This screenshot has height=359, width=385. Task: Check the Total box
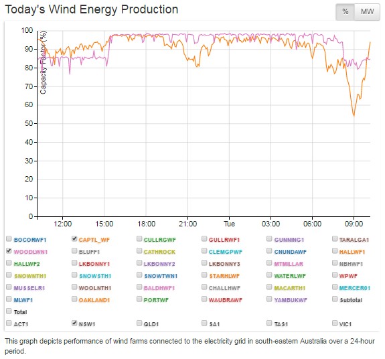9,311
